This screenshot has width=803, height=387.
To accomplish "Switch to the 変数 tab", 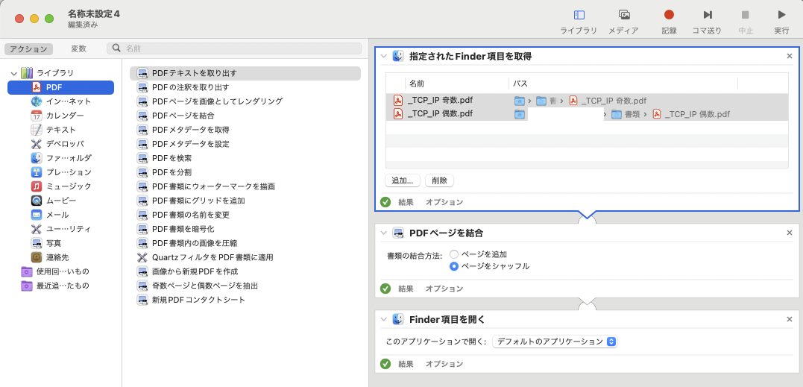I will [x=78, y=48].
